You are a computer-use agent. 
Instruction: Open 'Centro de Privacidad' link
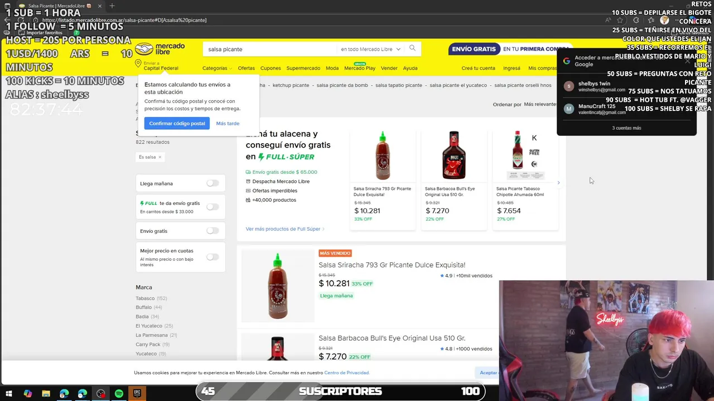[x=346, y=373]
